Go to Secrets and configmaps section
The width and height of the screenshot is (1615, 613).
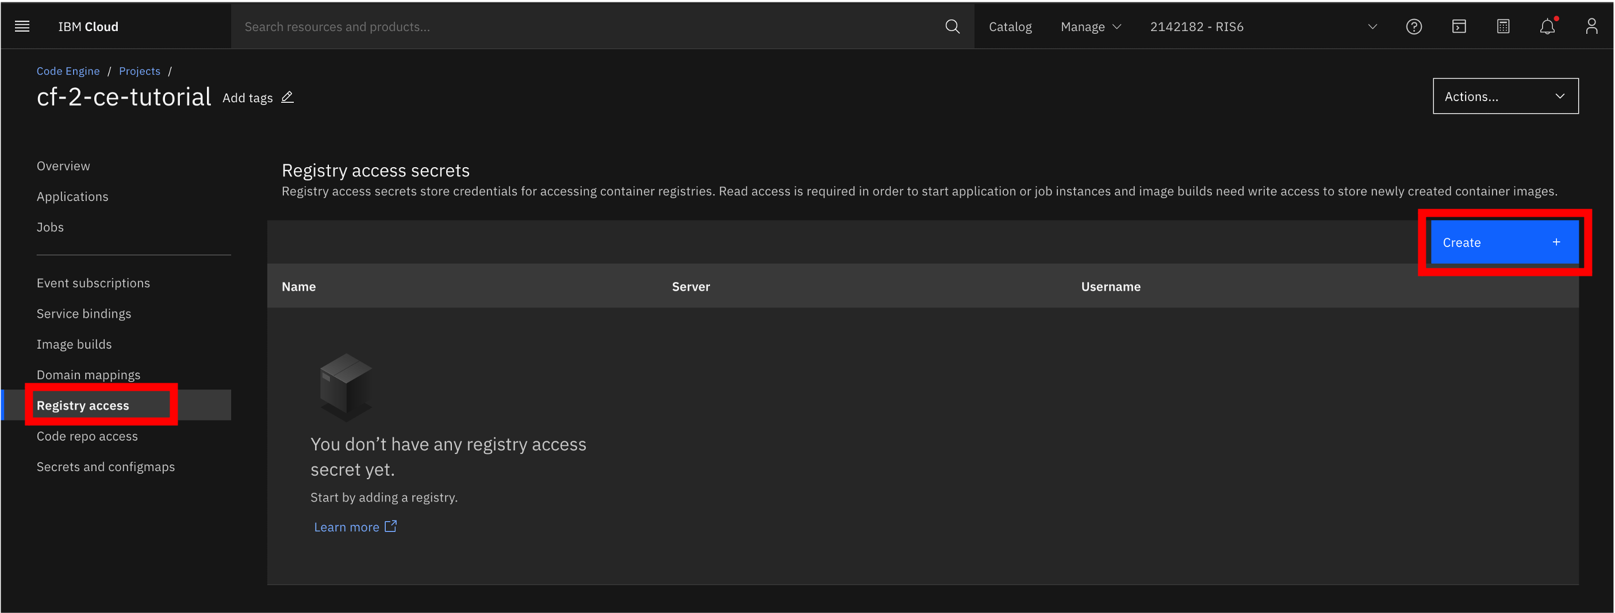105,467
